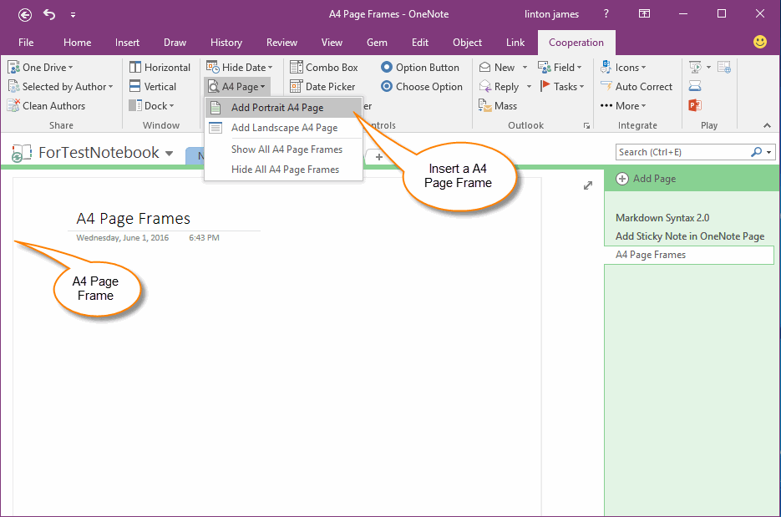Switch to the Gem ribbon tab
The height and width of the screenshot is (517, 781).
(x=377, y=43)
